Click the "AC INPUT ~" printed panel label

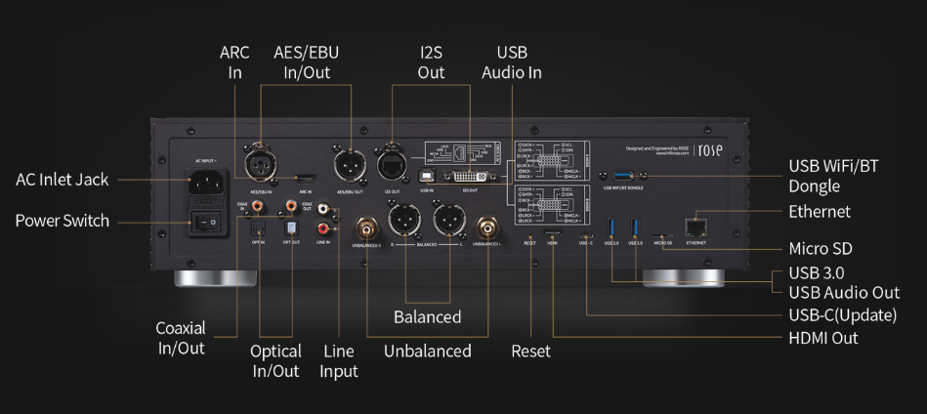(x=206, y=161)
